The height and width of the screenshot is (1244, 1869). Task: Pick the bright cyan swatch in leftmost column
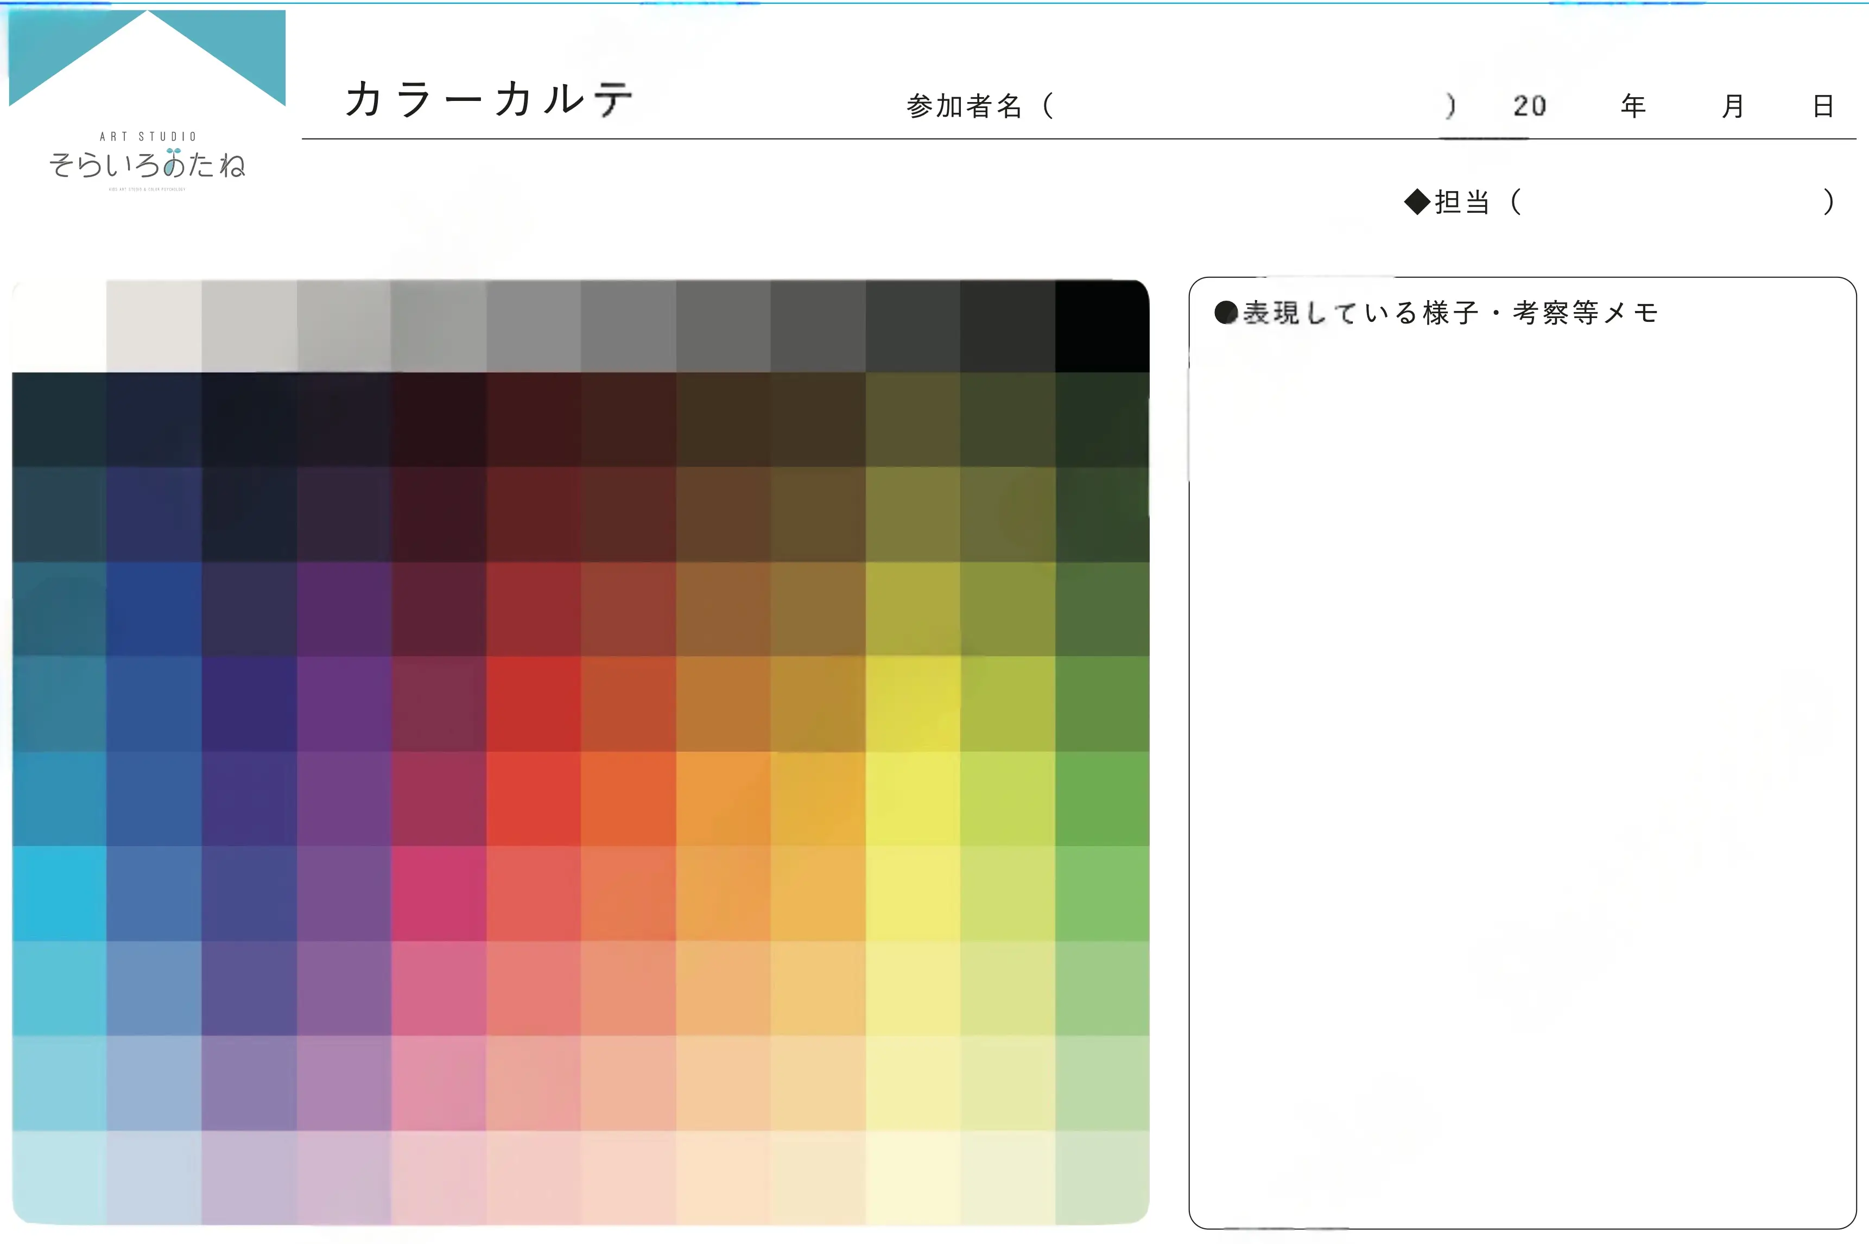click(59, 893)
